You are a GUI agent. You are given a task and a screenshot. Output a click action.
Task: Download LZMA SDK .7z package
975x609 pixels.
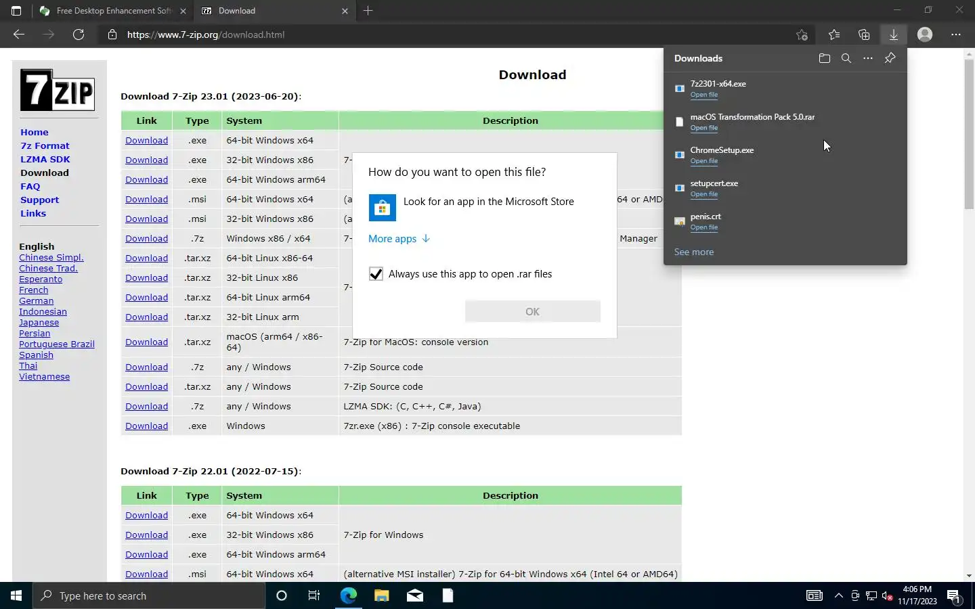[x=146, y=406]
